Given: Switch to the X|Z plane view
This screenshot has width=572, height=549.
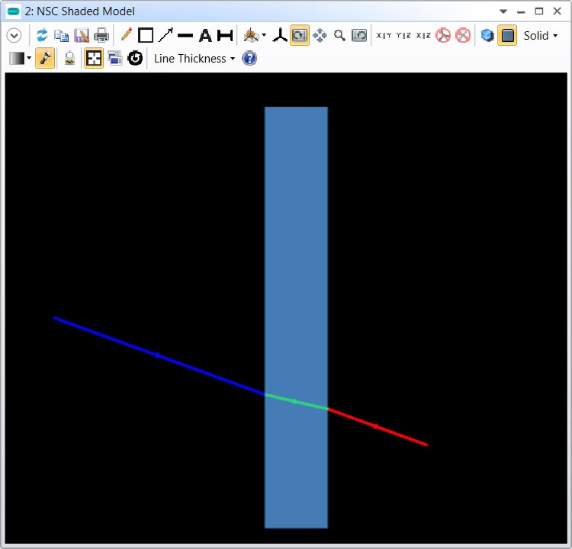Looking at the screenshot, I should pyautogui.click(x=423, y=35).
